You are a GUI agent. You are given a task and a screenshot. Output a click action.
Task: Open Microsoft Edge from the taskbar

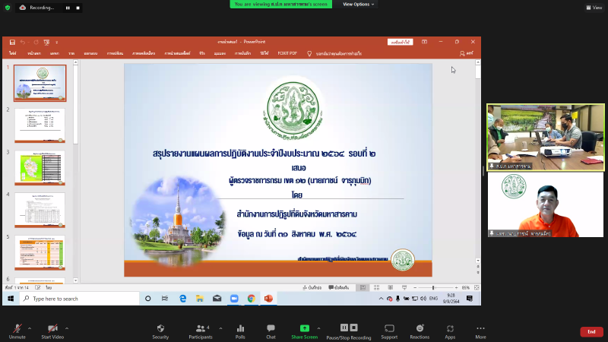coord(182,299)
